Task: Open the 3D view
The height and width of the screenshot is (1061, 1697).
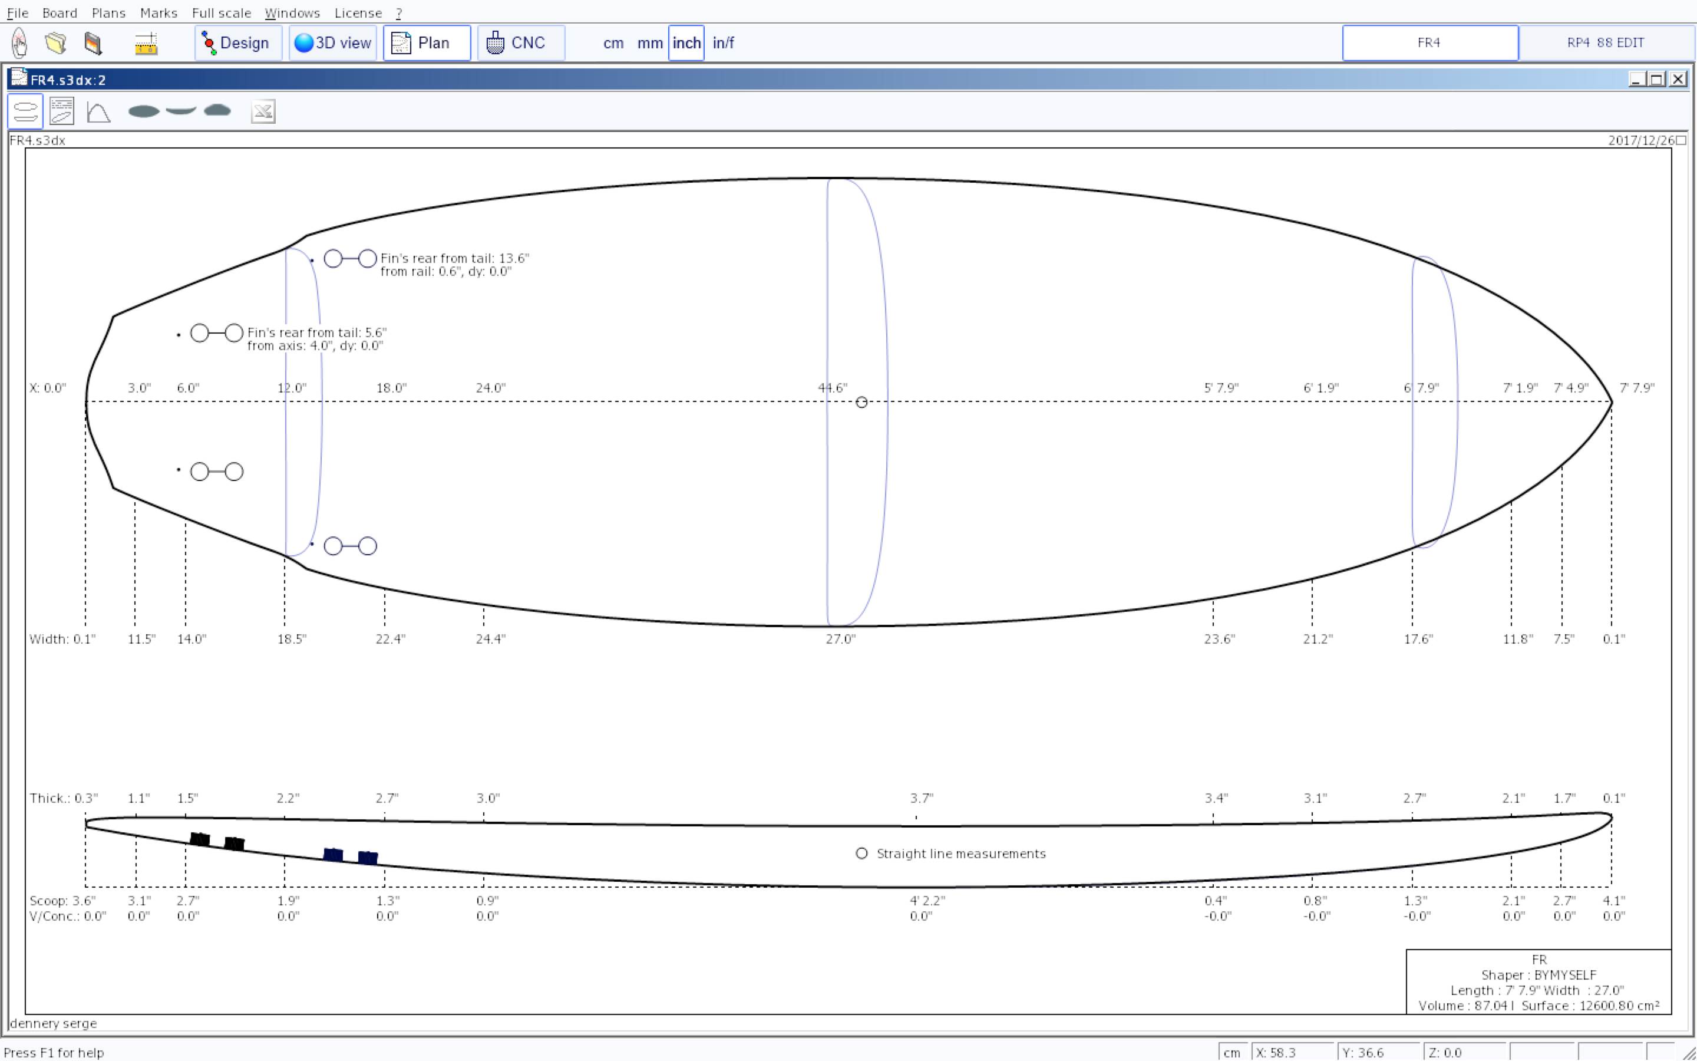Action: coord(332,43)
